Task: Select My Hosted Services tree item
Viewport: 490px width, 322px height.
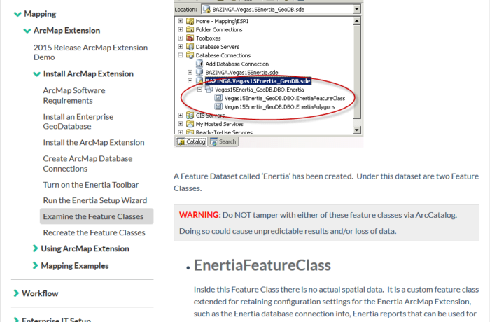Action: pos(219,124)
